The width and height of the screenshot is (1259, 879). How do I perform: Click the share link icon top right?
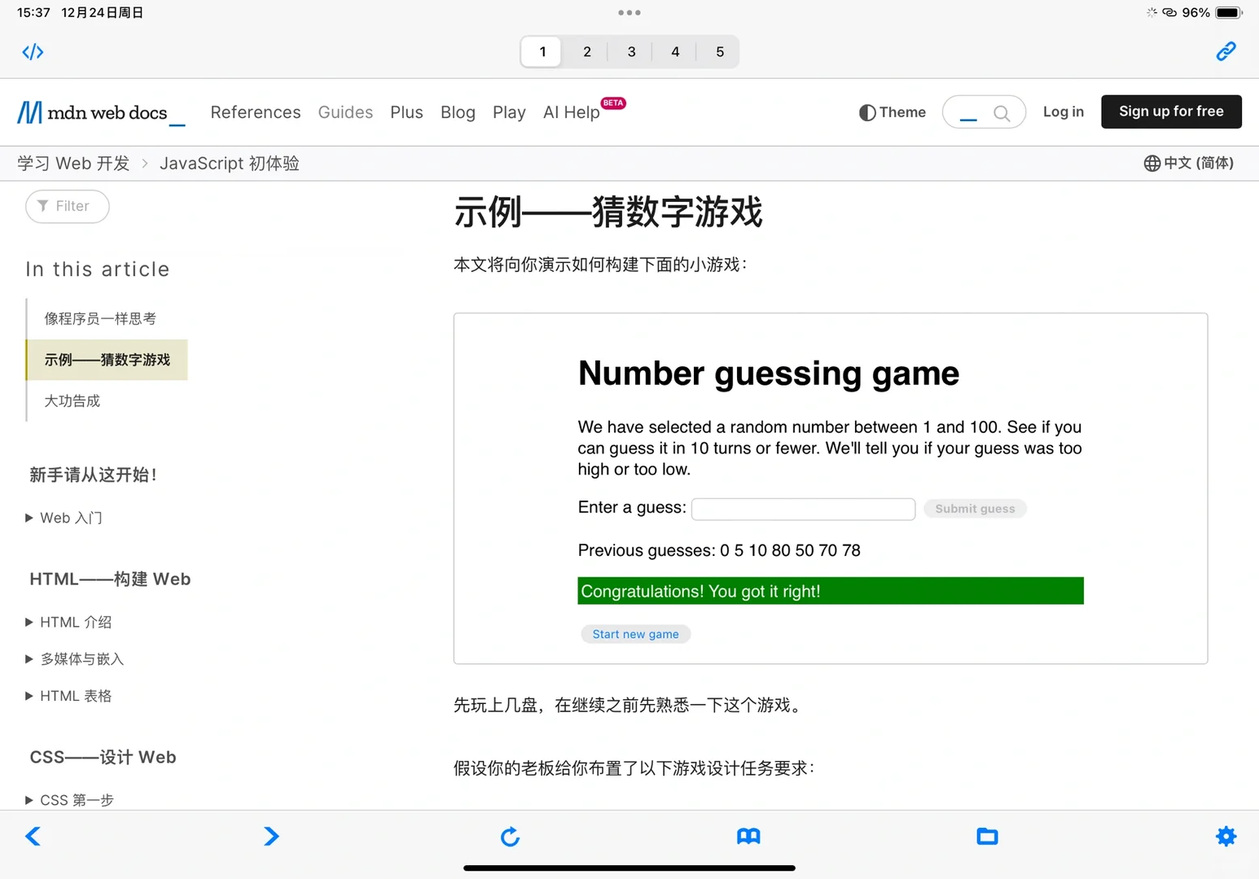(x=1226, y=51)
